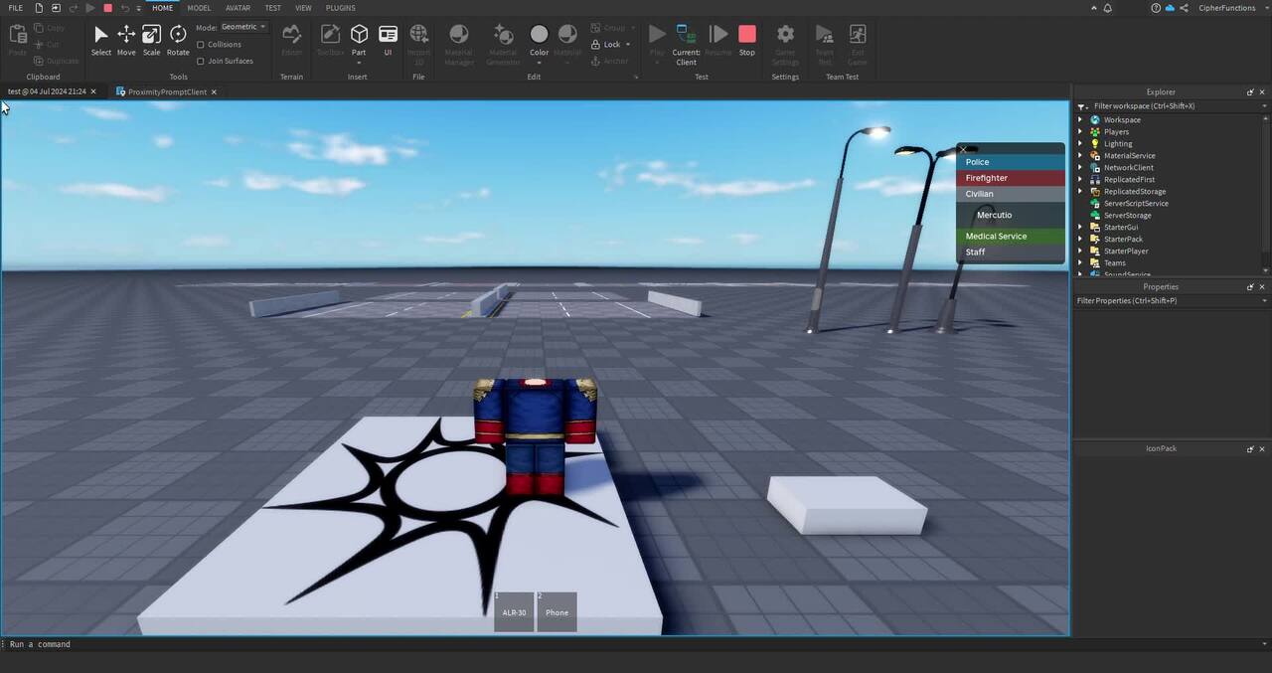1272x673 pixels.
Task: Switch to the AVATAR ribbon tab
Action: [238, 8]
